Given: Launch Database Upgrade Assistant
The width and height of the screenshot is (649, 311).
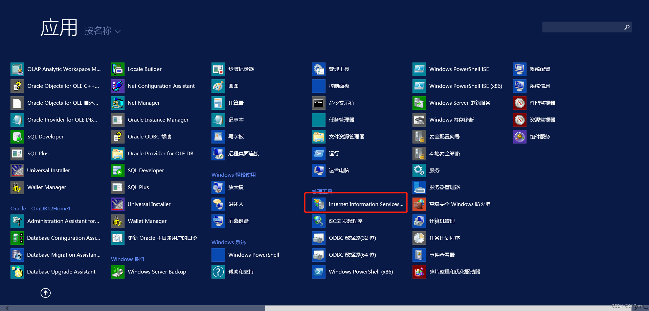Looking at the screenshot, I should (53, 272).
